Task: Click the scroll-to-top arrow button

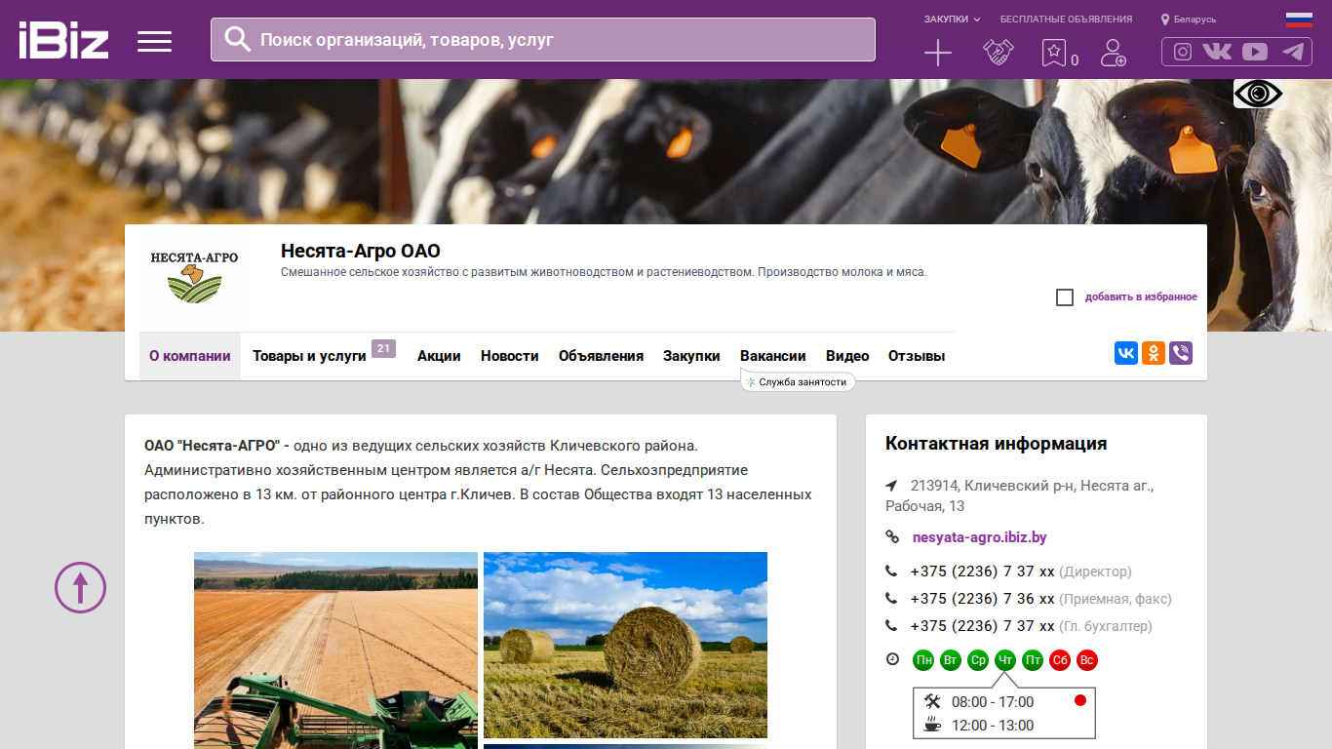Action: click(x=80, y=587)
